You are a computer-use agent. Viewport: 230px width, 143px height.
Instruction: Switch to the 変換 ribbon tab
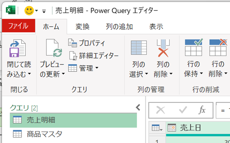coord(83,27)
